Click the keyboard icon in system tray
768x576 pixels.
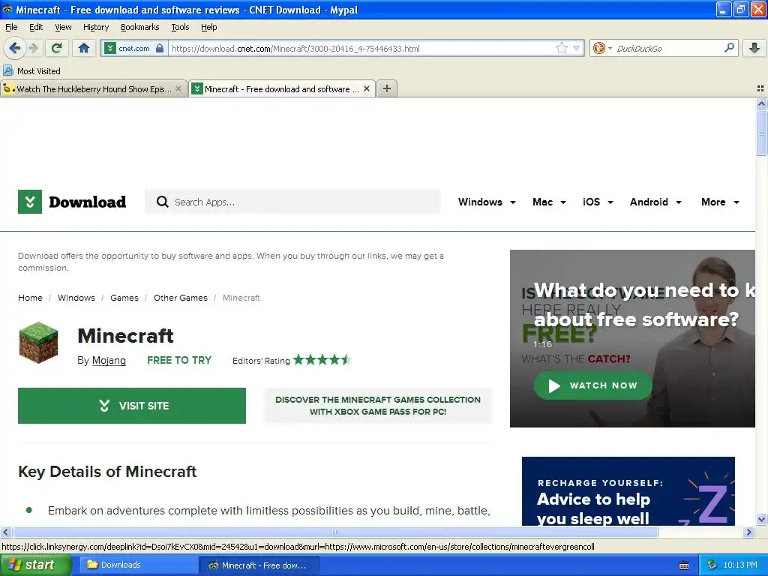684,565
